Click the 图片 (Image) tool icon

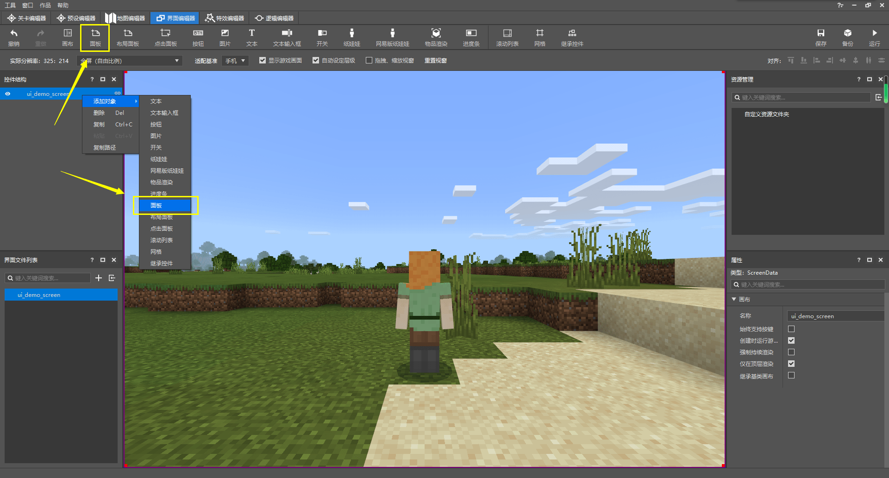point(225,38)
